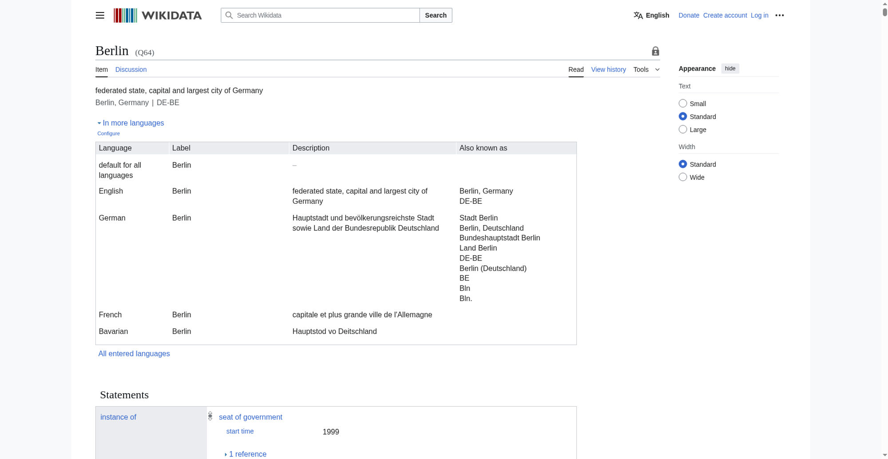Open the hamburger main menu
This screenshot has width=888, height=459.
pos(100,16)
